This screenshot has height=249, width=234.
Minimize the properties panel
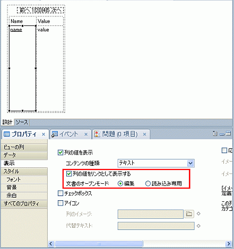coord(222,134)
